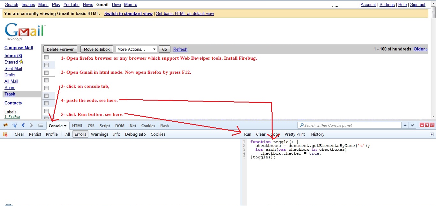Filter console by Cookies
The width and height of the screenshot is (436, 206).
coord(158,134)
